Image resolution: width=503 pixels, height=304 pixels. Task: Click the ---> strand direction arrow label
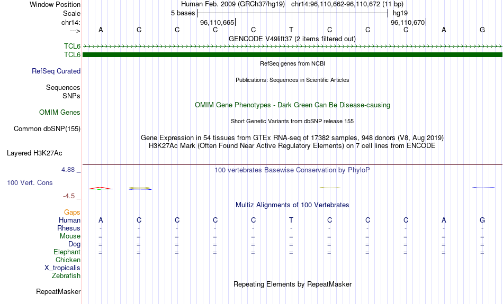[x=75, y=31]
